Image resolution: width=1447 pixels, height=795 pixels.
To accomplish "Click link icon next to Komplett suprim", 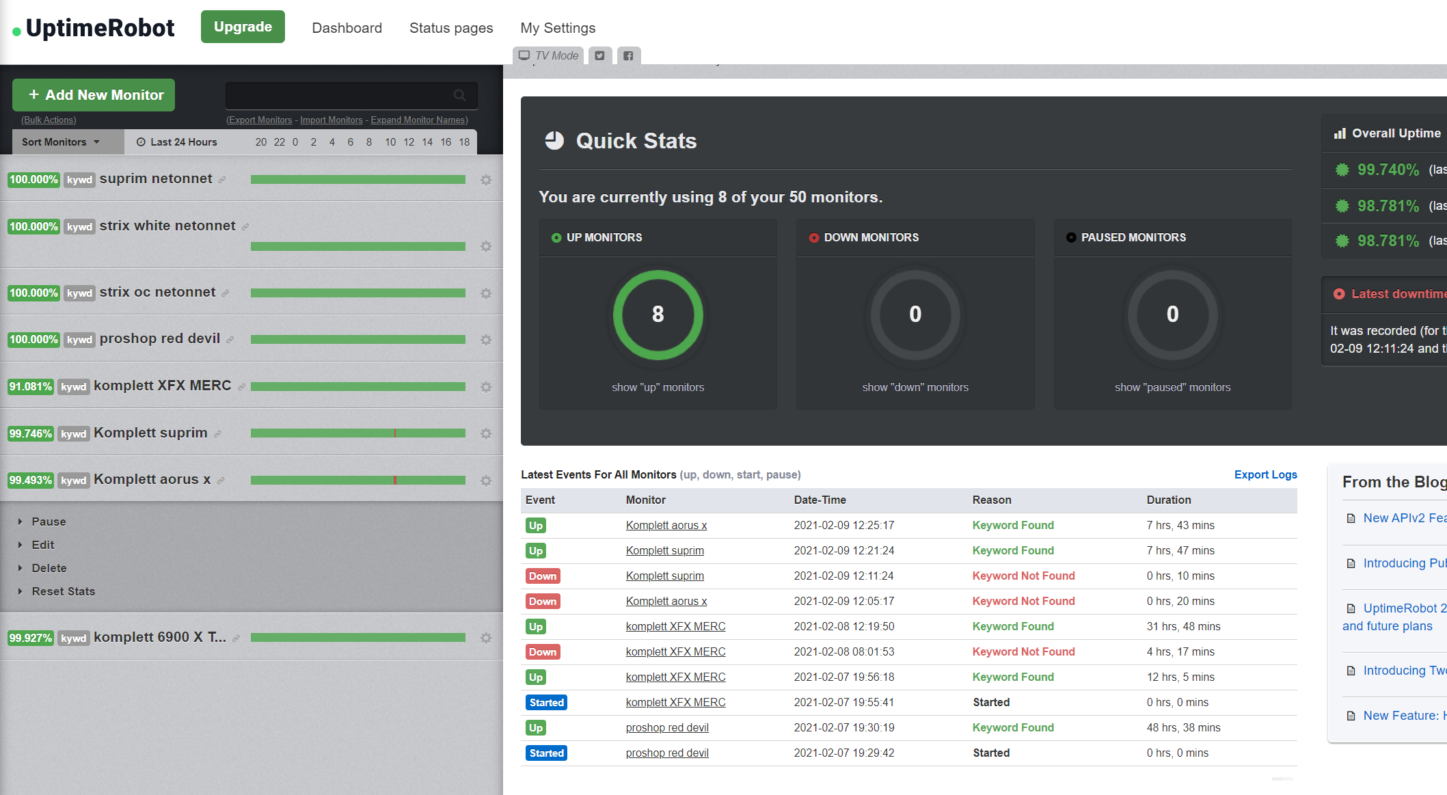I will pyautogui.click(x=217, y=434).
